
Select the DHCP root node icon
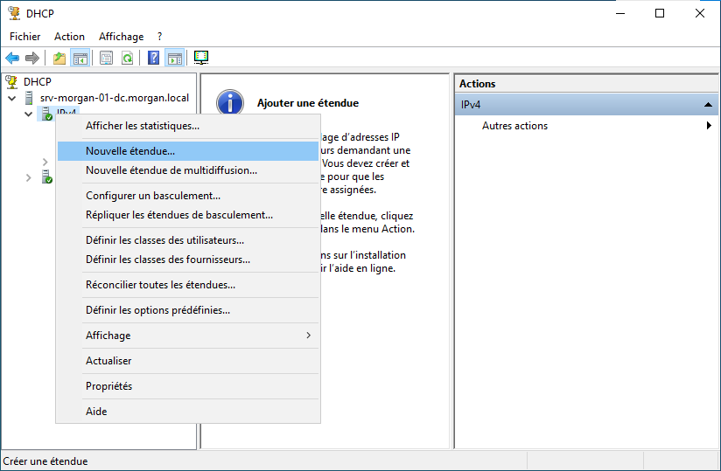[12, 82]
